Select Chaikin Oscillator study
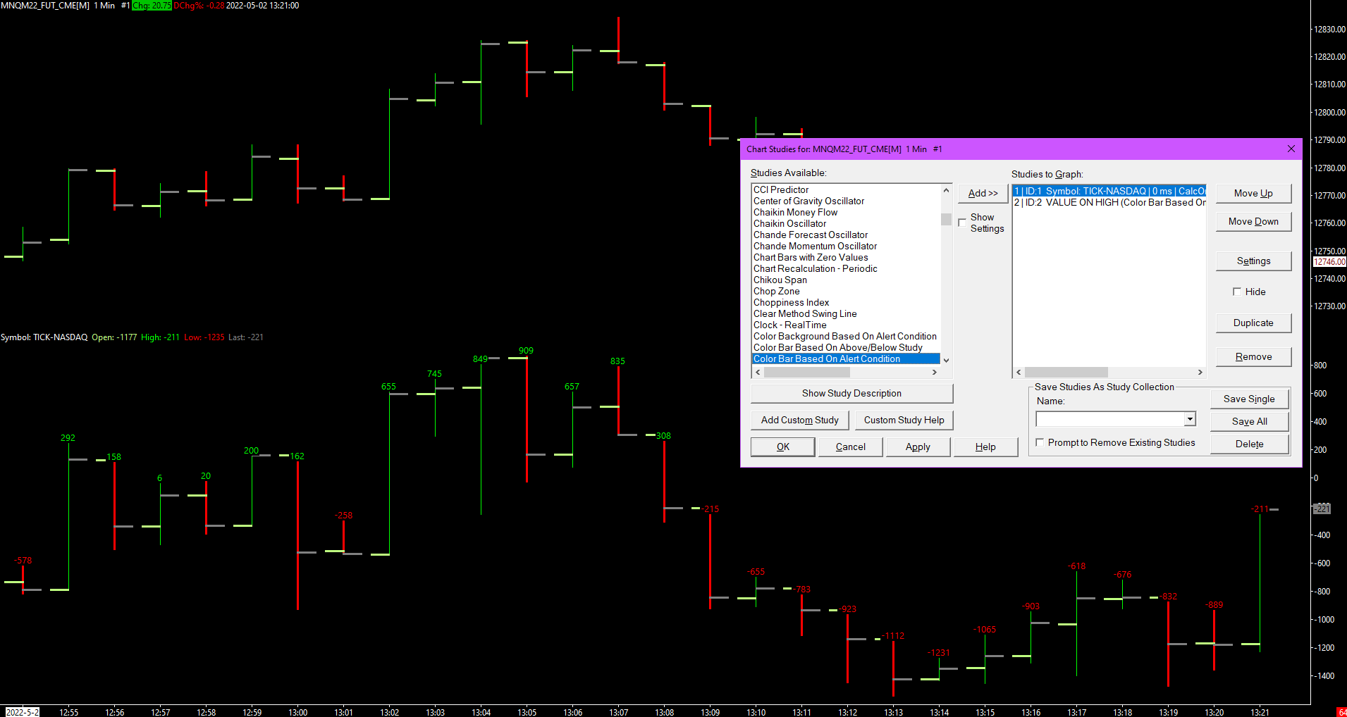This screenshot has height=717, width=1347. tap(846, 223)
